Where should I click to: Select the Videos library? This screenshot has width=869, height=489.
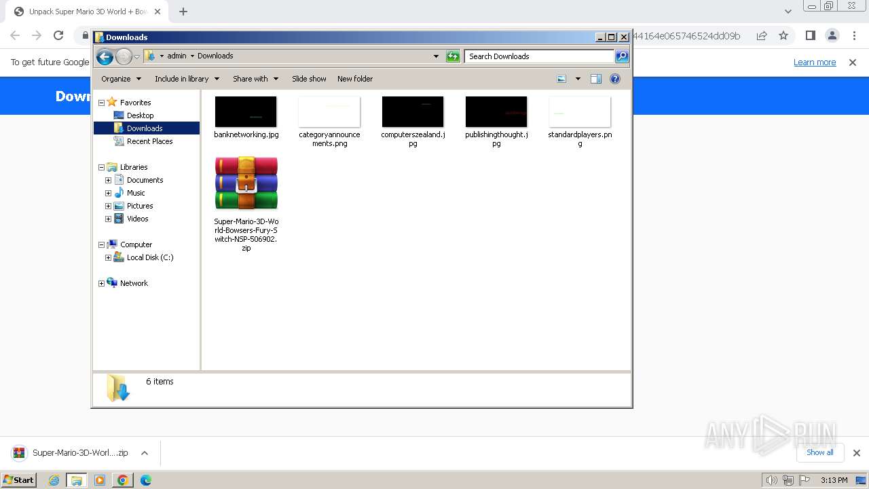137,219
